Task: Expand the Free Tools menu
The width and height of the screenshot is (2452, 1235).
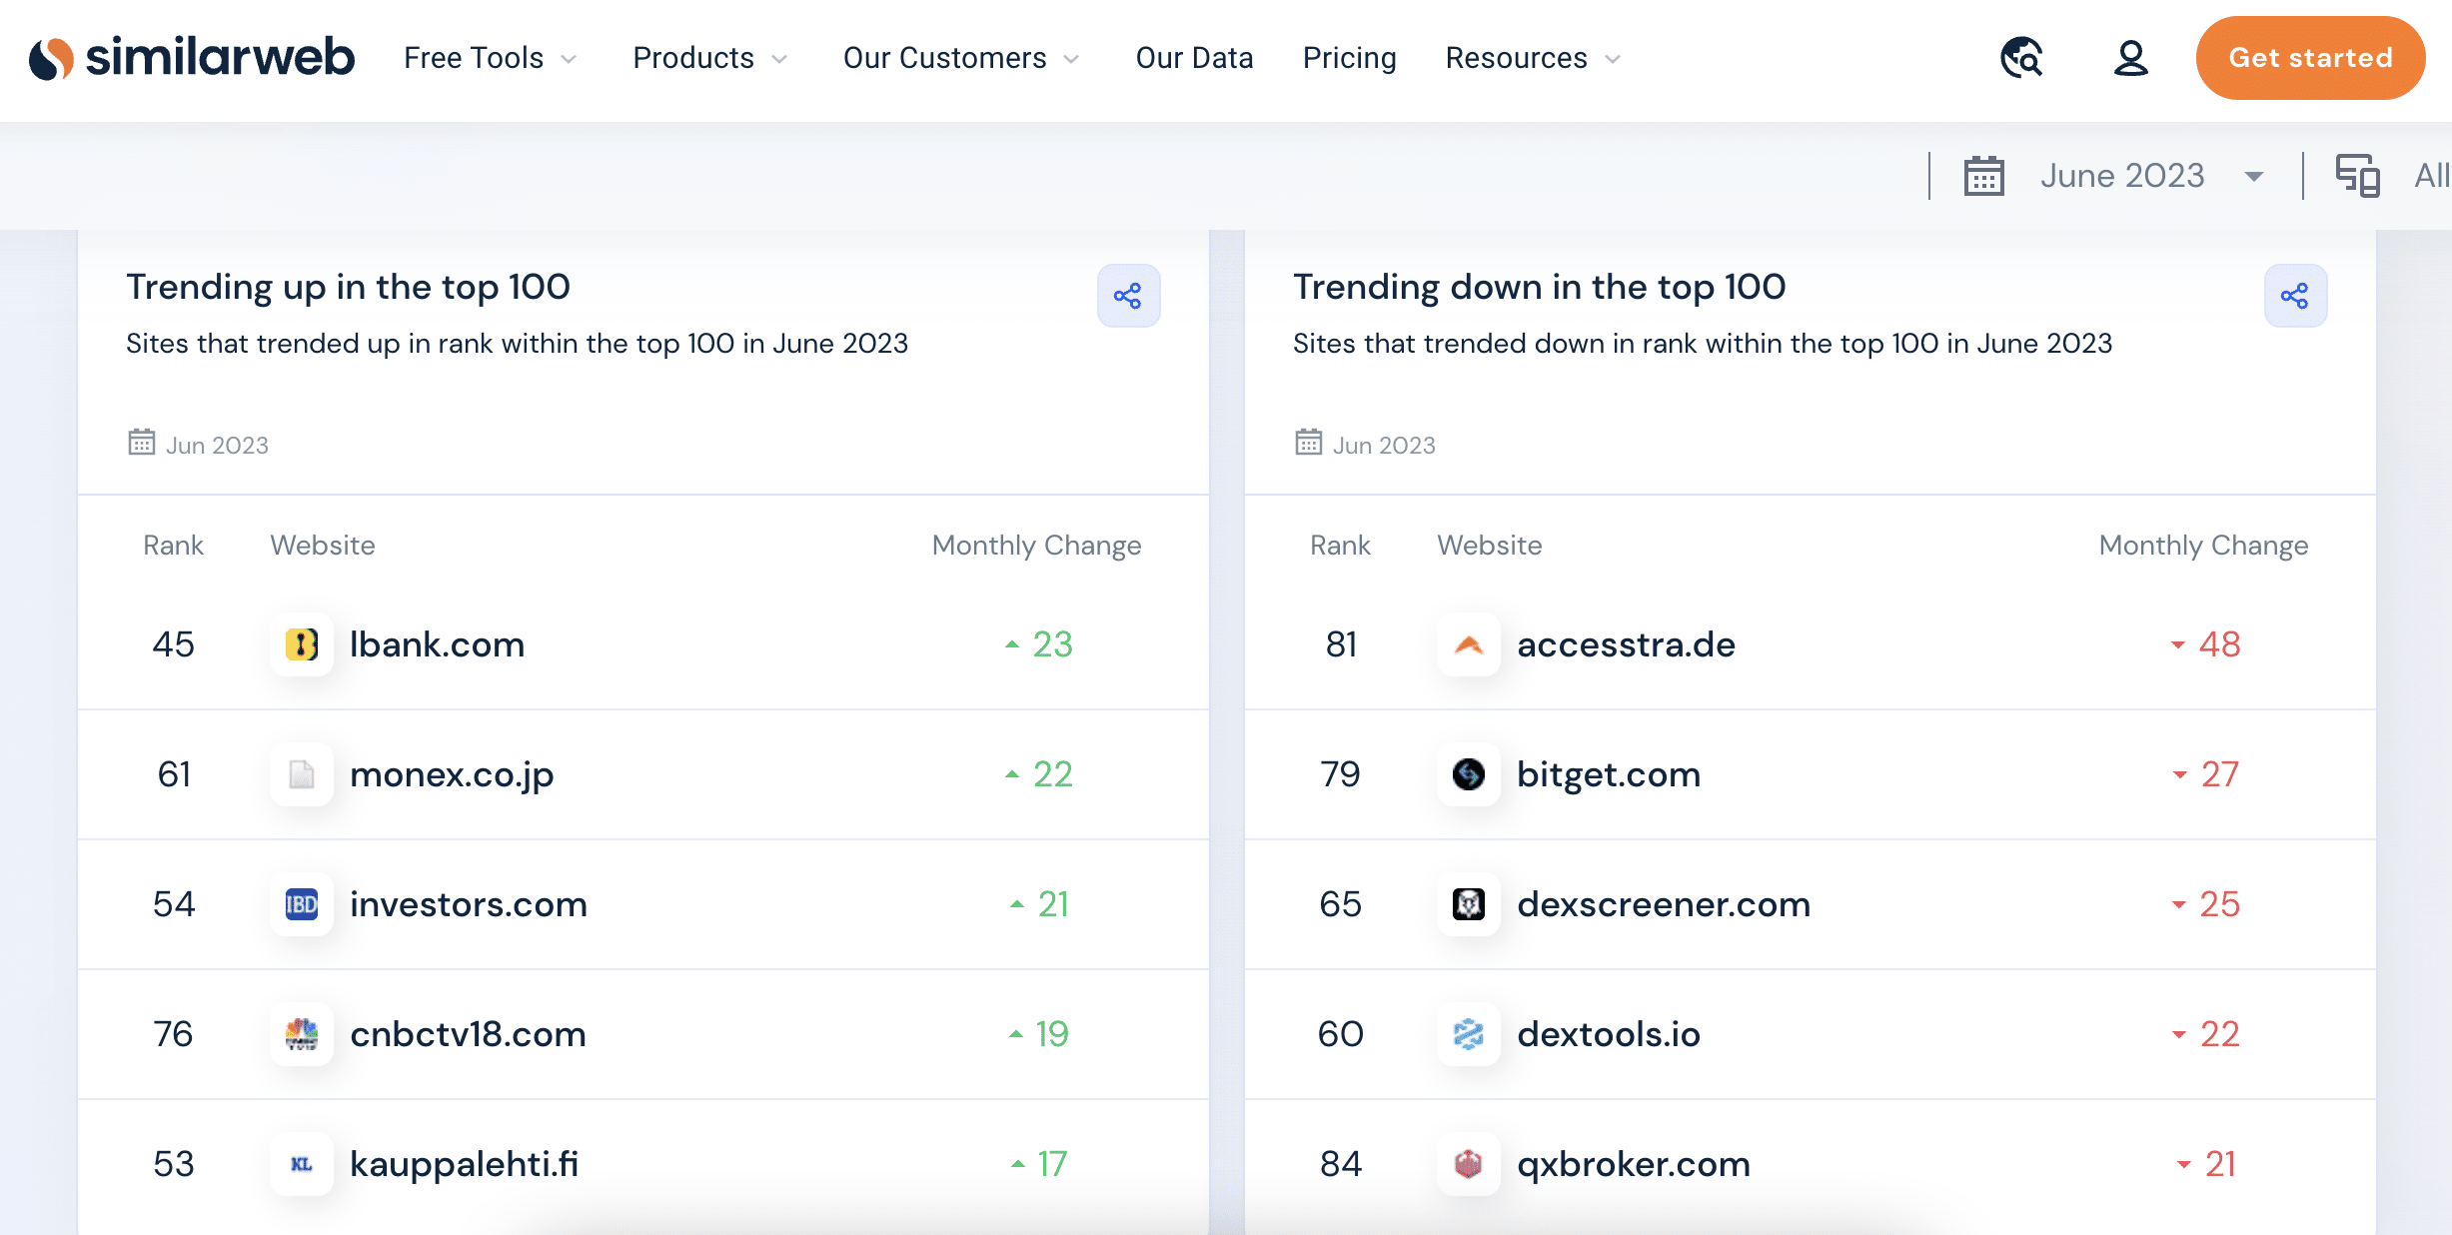Action: [490, 58]
